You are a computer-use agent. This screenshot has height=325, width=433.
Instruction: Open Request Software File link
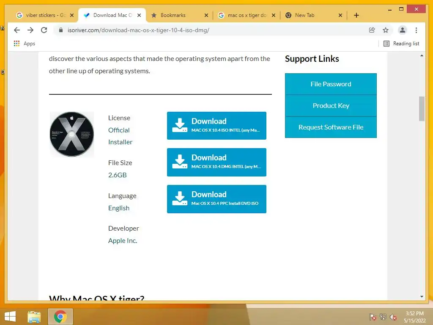coord(331,127)
